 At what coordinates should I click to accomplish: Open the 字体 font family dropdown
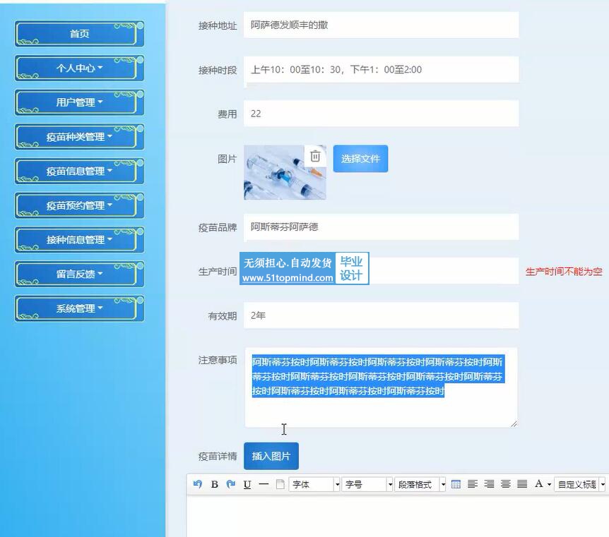coord(314,484)
